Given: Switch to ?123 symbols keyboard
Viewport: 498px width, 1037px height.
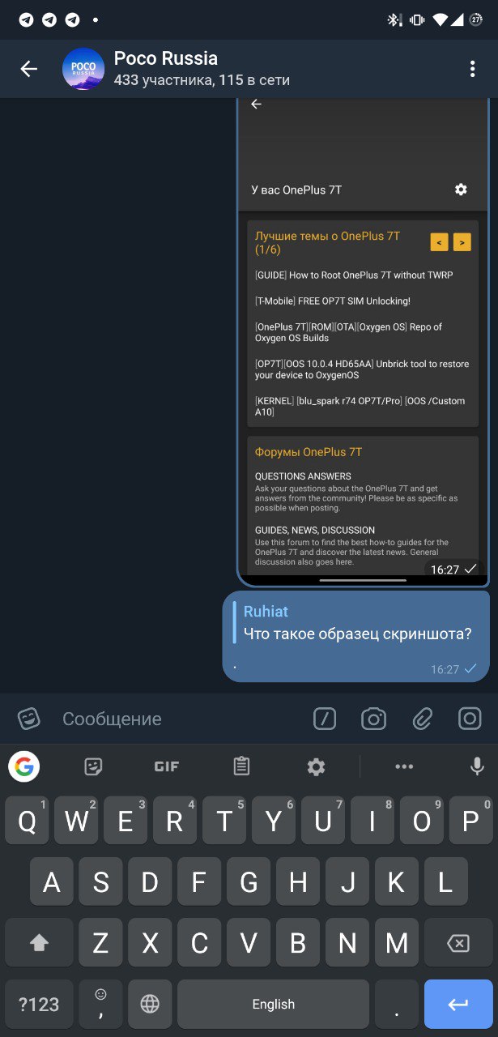Looking at the screenshot, I should pyautogui.click(x=39, y=1005).
